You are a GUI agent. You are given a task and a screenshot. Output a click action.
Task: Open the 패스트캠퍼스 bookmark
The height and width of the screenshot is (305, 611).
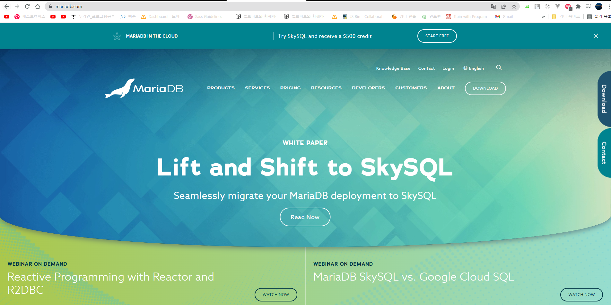[x=30, y=17]
